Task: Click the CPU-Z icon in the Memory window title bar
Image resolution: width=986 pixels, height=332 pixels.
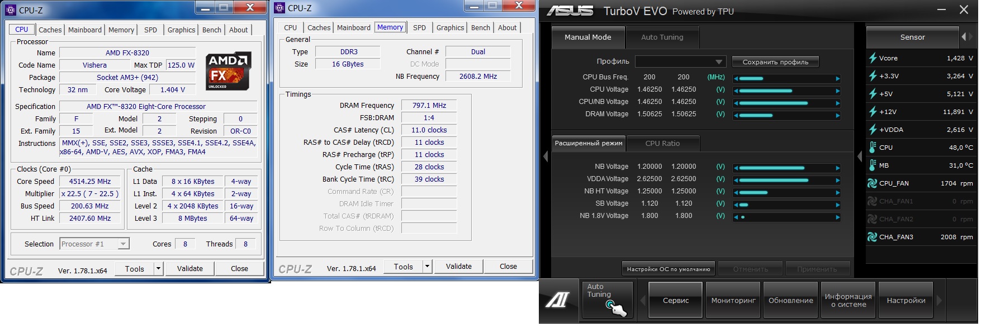Action: pos(279,8)
